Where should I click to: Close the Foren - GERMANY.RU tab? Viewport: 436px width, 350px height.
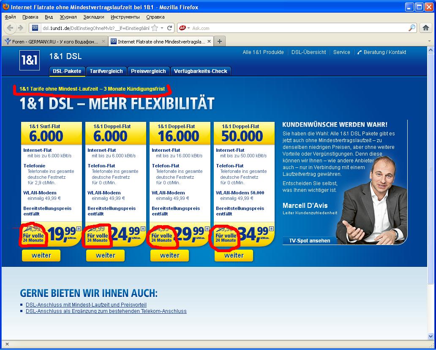(103, 41)
